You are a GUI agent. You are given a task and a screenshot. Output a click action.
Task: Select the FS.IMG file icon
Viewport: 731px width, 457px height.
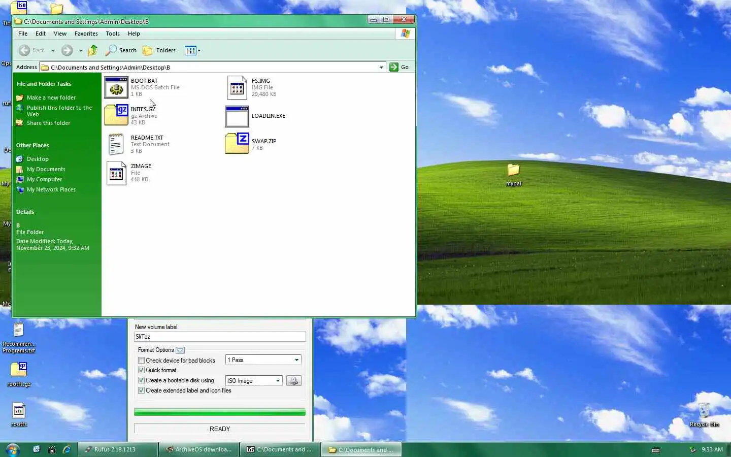pos(237,87)
